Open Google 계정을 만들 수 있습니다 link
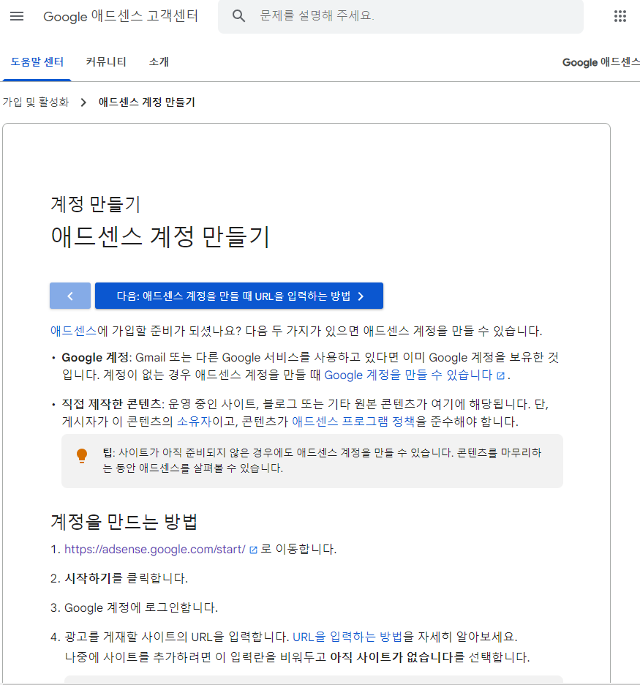Viewport: 640px width, 685px height. pos(408,375)
